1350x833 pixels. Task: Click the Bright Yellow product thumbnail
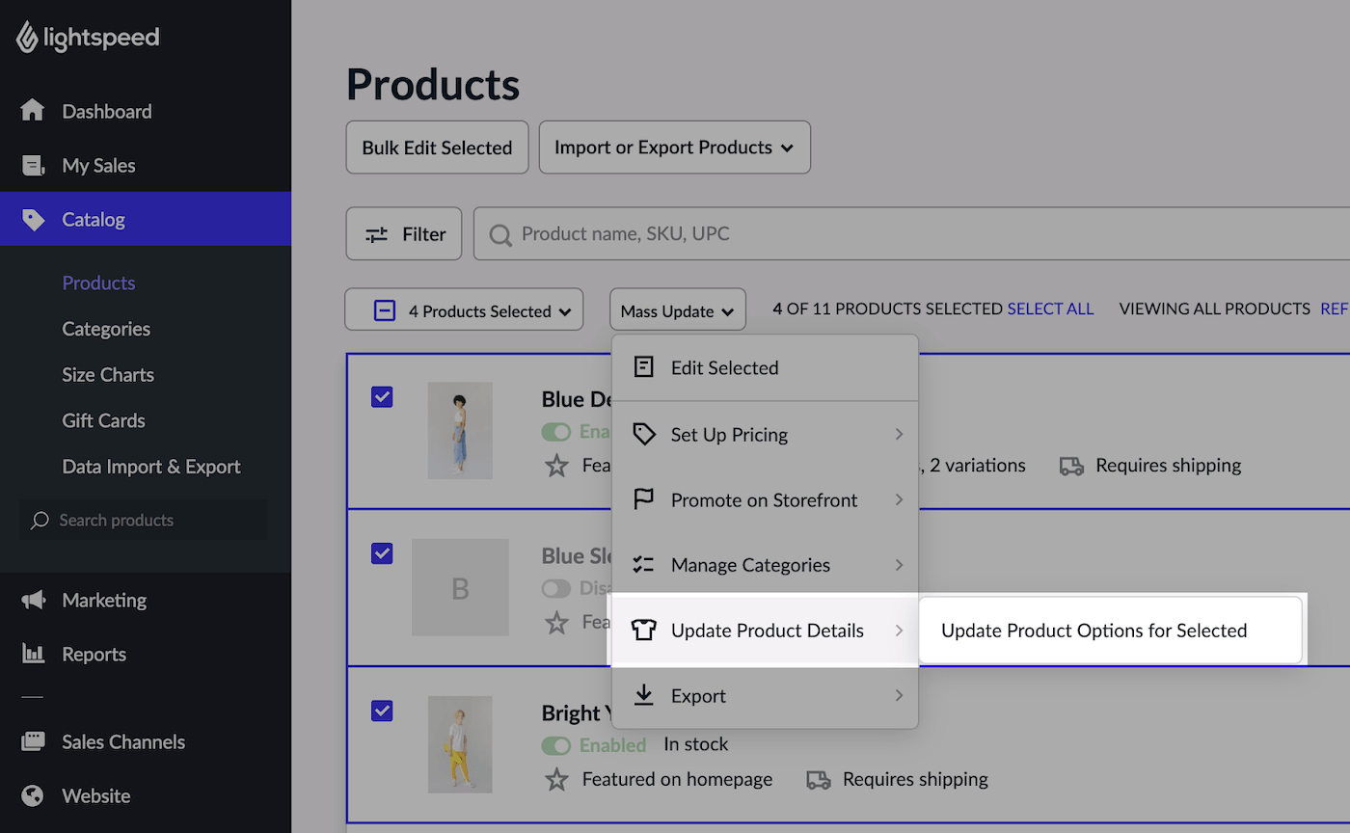[460, 744]
